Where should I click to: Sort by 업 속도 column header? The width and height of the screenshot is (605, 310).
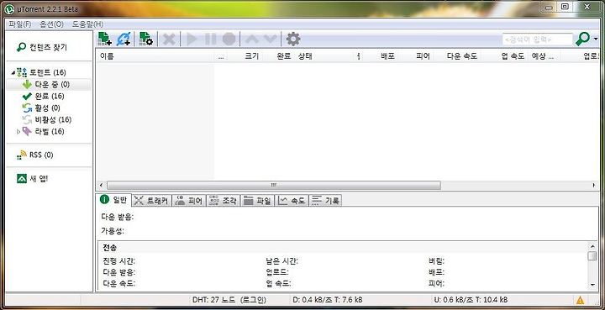click(505, 56)
